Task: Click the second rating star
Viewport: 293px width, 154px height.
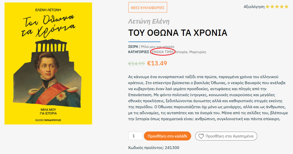Action: pos(272,7)
